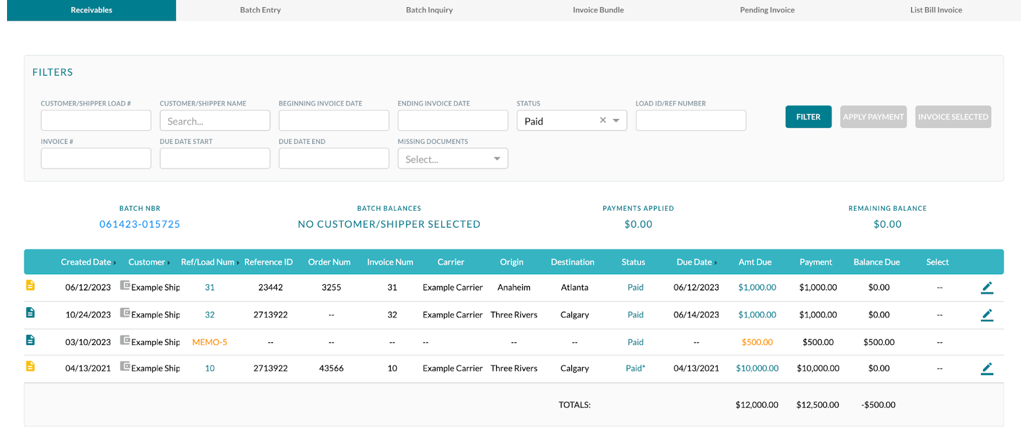Sort the table by Due Date column
The image size is (1028, 435).
[695, 262]
